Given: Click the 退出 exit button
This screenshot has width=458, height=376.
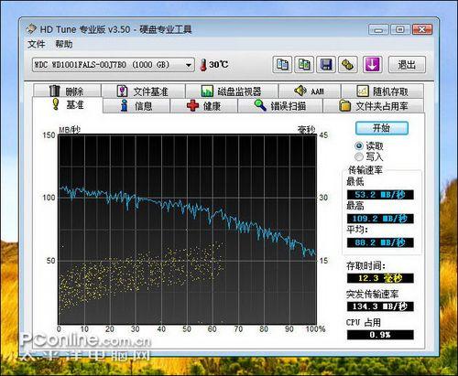Looking at the screenshot, I should pyautogui.click(x=407, y=64).
